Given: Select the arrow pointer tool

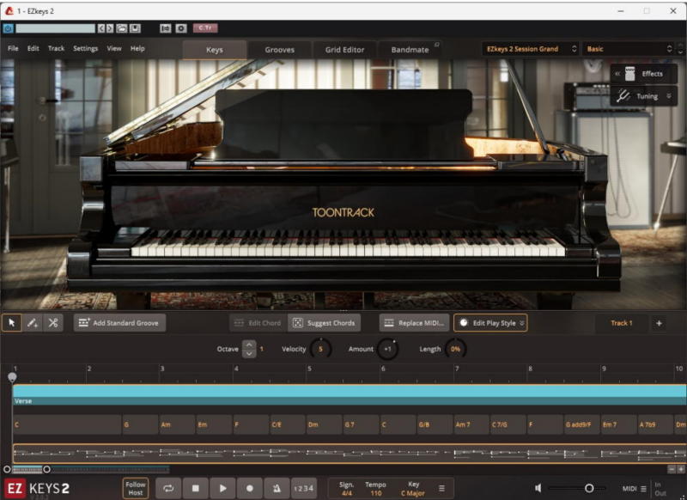Looking at the screenshot, I should [12, 323].
